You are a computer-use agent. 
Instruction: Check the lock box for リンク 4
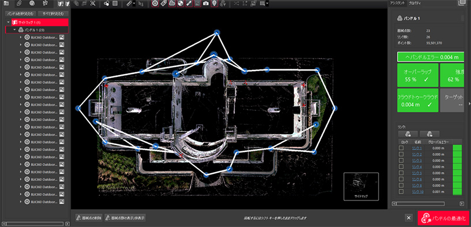[x=401, y=166]
